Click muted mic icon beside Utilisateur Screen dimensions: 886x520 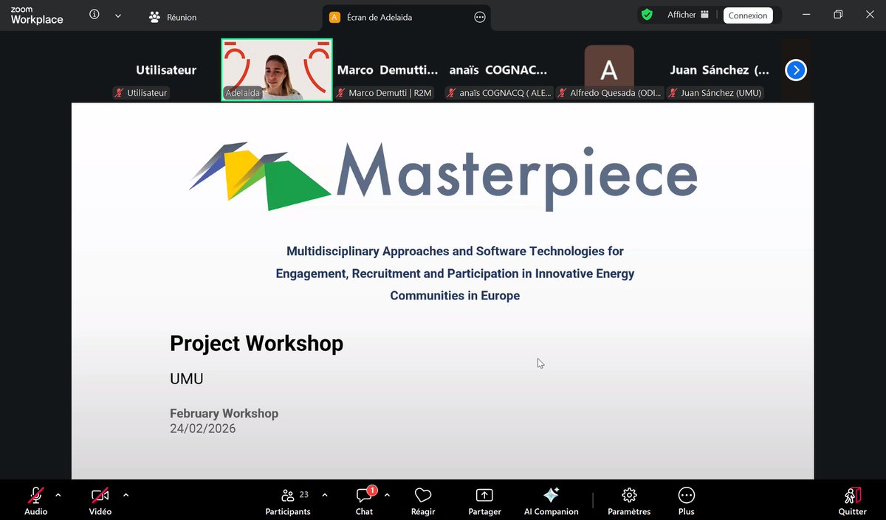coord(118,93)
